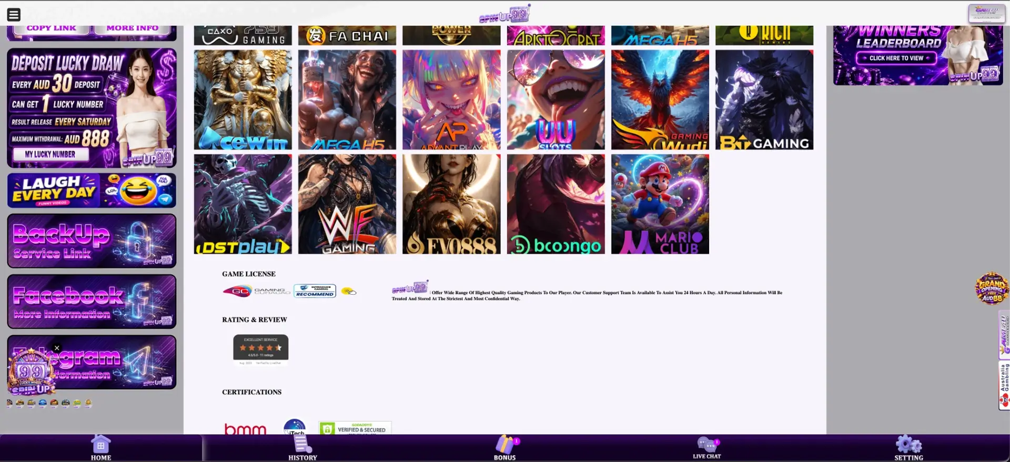The width and height of the screenshot is (1010, 462).
Task: Open HISTORY in bottom navigation
Action: 302,448
